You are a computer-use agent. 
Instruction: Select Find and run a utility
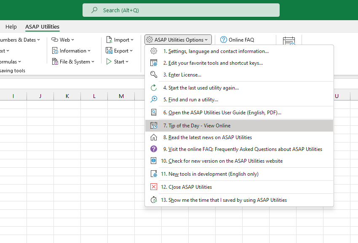[x=239, y=100]
